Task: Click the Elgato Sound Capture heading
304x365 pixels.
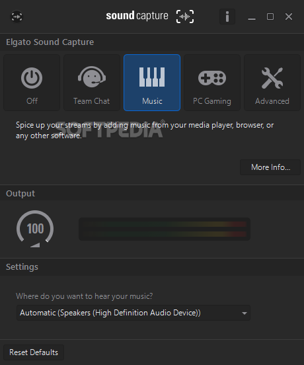Action: pos(50,42)
